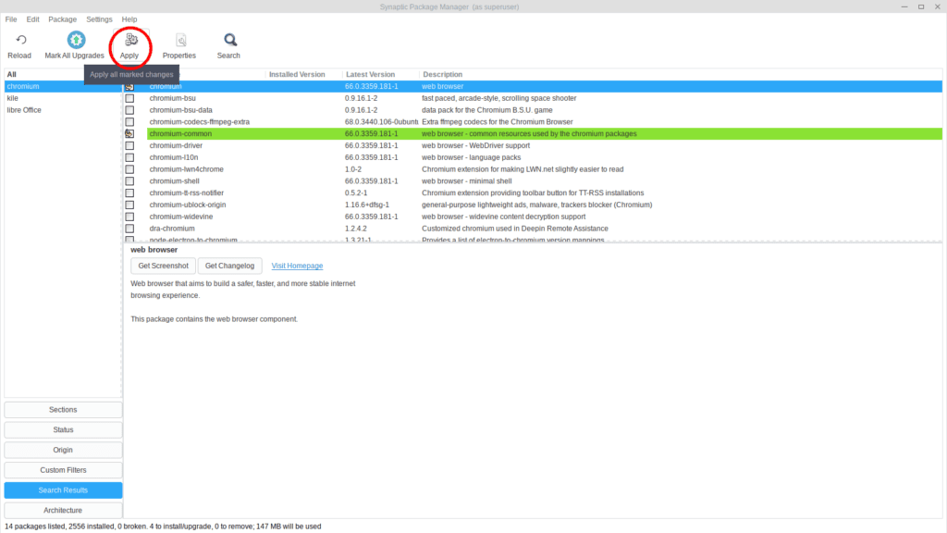The width and height of the screenshot is (947, 533).
Task: Click version 1.2.4.2 of dra-chromium
Action: pyautogui.click(x=356, y=229)
